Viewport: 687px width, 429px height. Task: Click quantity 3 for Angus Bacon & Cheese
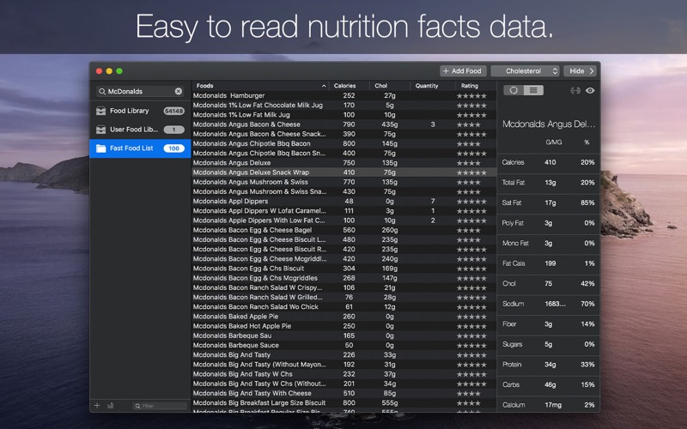pyautogui.click(x=433, y=124)
